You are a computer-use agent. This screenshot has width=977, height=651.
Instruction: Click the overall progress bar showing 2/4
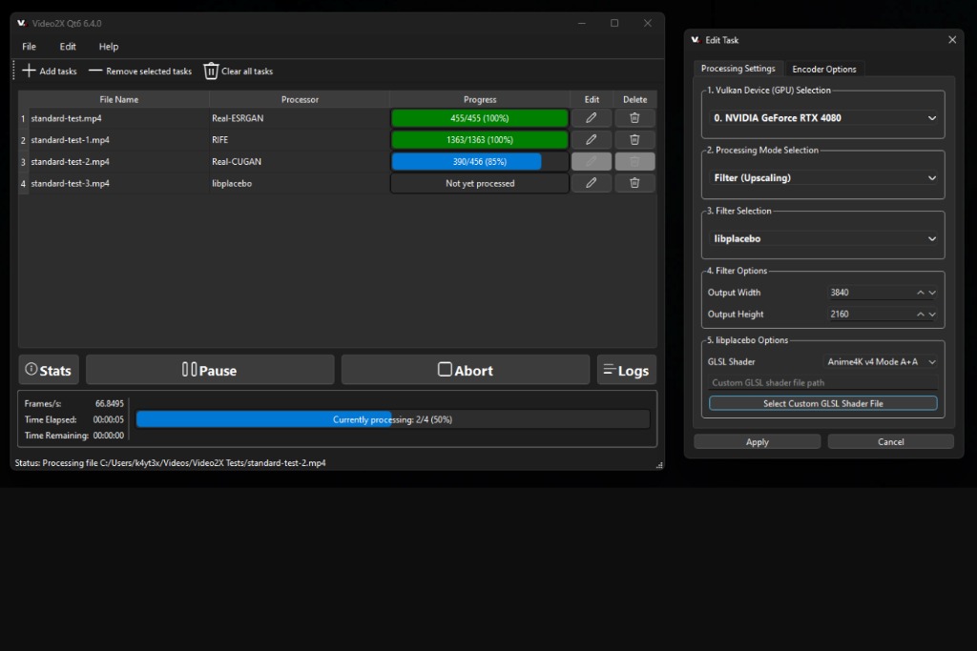393,418
